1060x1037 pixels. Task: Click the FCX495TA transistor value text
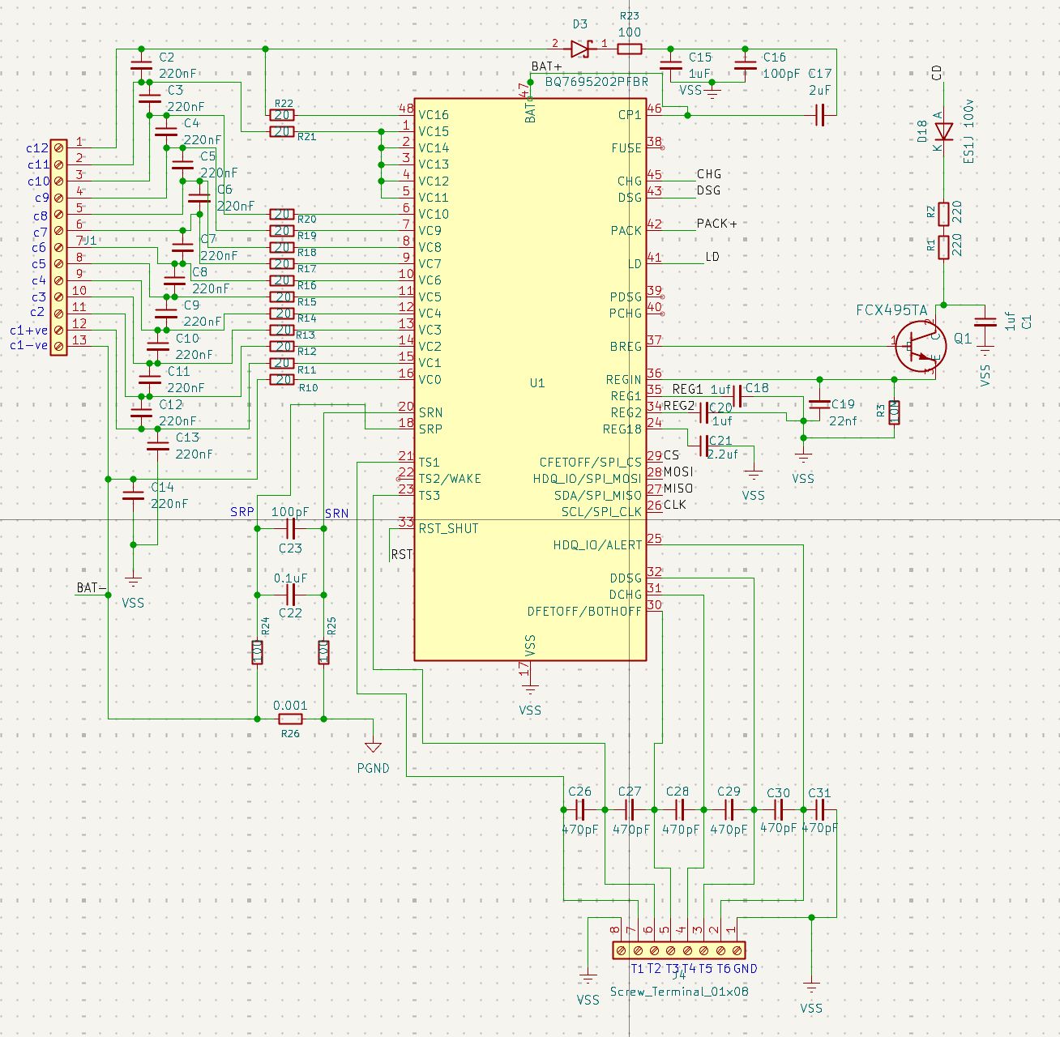point(891,310)
